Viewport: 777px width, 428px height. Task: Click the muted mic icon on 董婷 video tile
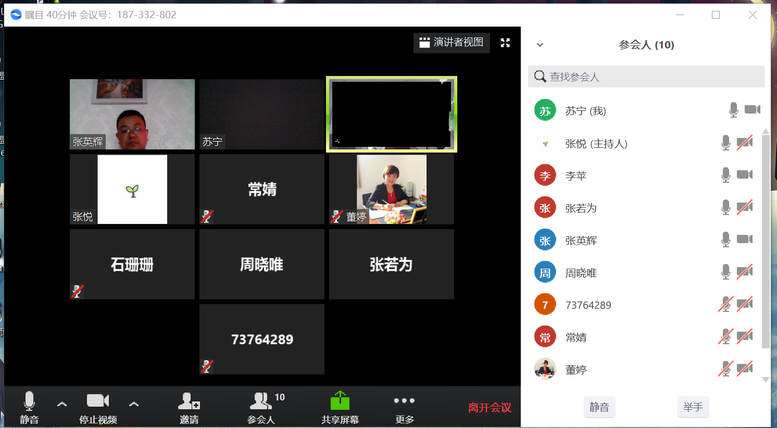point(337,217)
